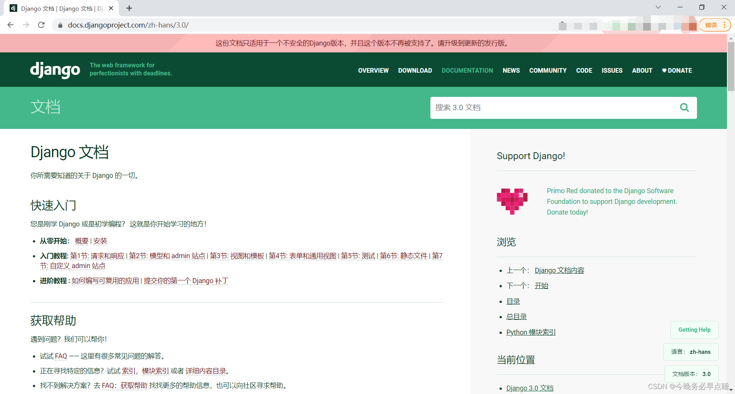Click the browser forward arrow

coord(26,25)
